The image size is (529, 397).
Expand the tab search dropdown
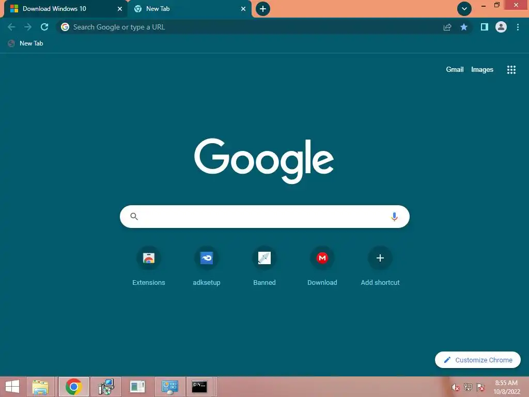[464, 9]
